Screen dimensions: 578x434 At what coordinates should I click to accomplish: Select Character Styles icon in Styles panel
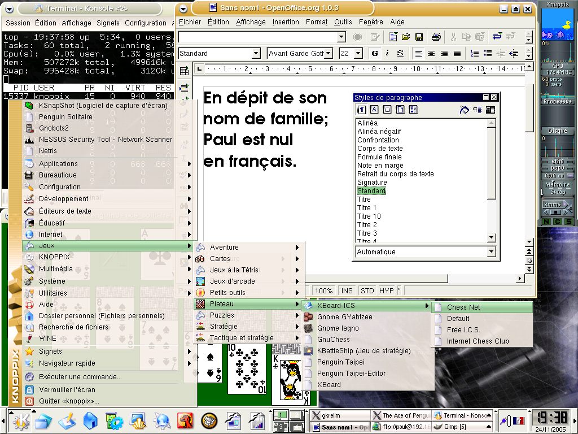(x=374, y=110)
